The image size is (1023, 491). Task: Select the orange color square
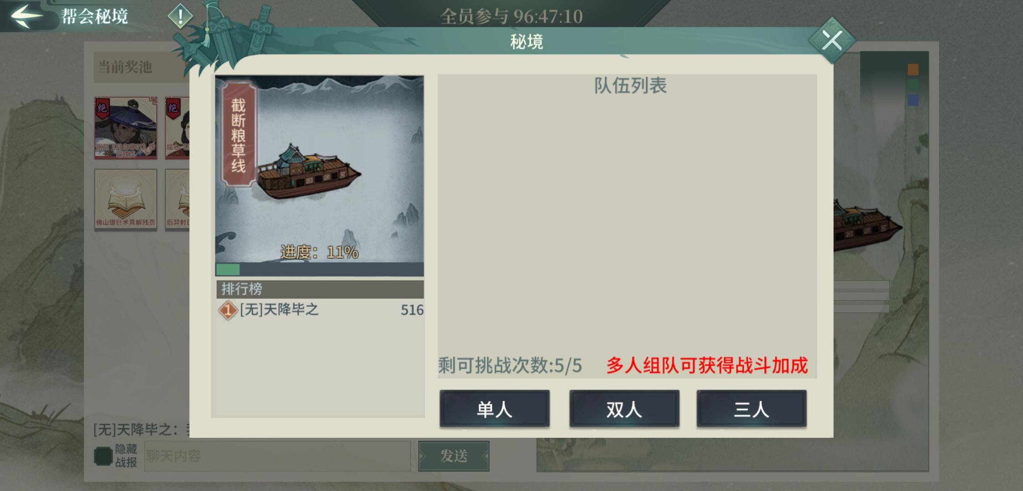[x=913, y=70]
